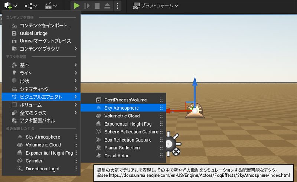
Task: Open the play options three-dot menu
Action: coord(117,6)
